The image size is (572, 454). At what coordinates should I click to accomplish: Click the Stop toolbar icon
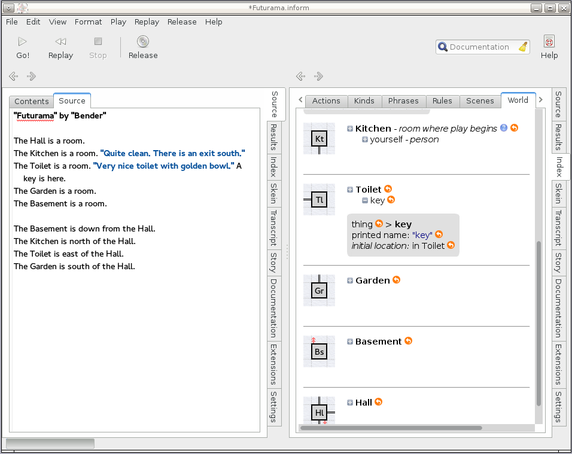pos(98,41)
